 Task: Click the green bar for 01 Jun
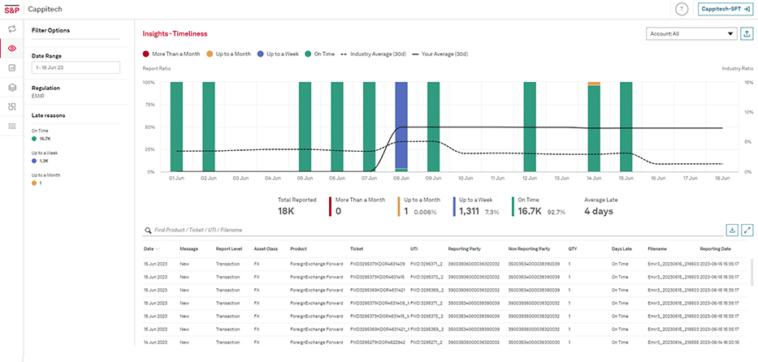tap(176, 127)
